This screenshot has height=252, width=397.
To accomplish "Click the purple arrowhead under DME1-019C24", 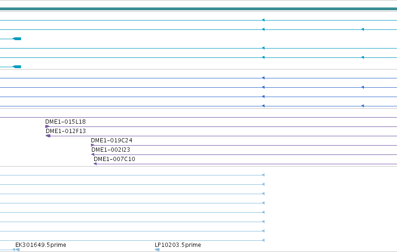I will pyautogui.click(x=93, y=146).
